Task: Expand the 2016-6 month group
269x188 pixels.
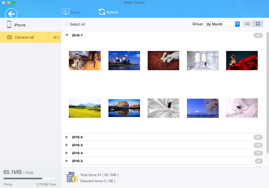Action: pyautogui.click(x=67, y=137)
